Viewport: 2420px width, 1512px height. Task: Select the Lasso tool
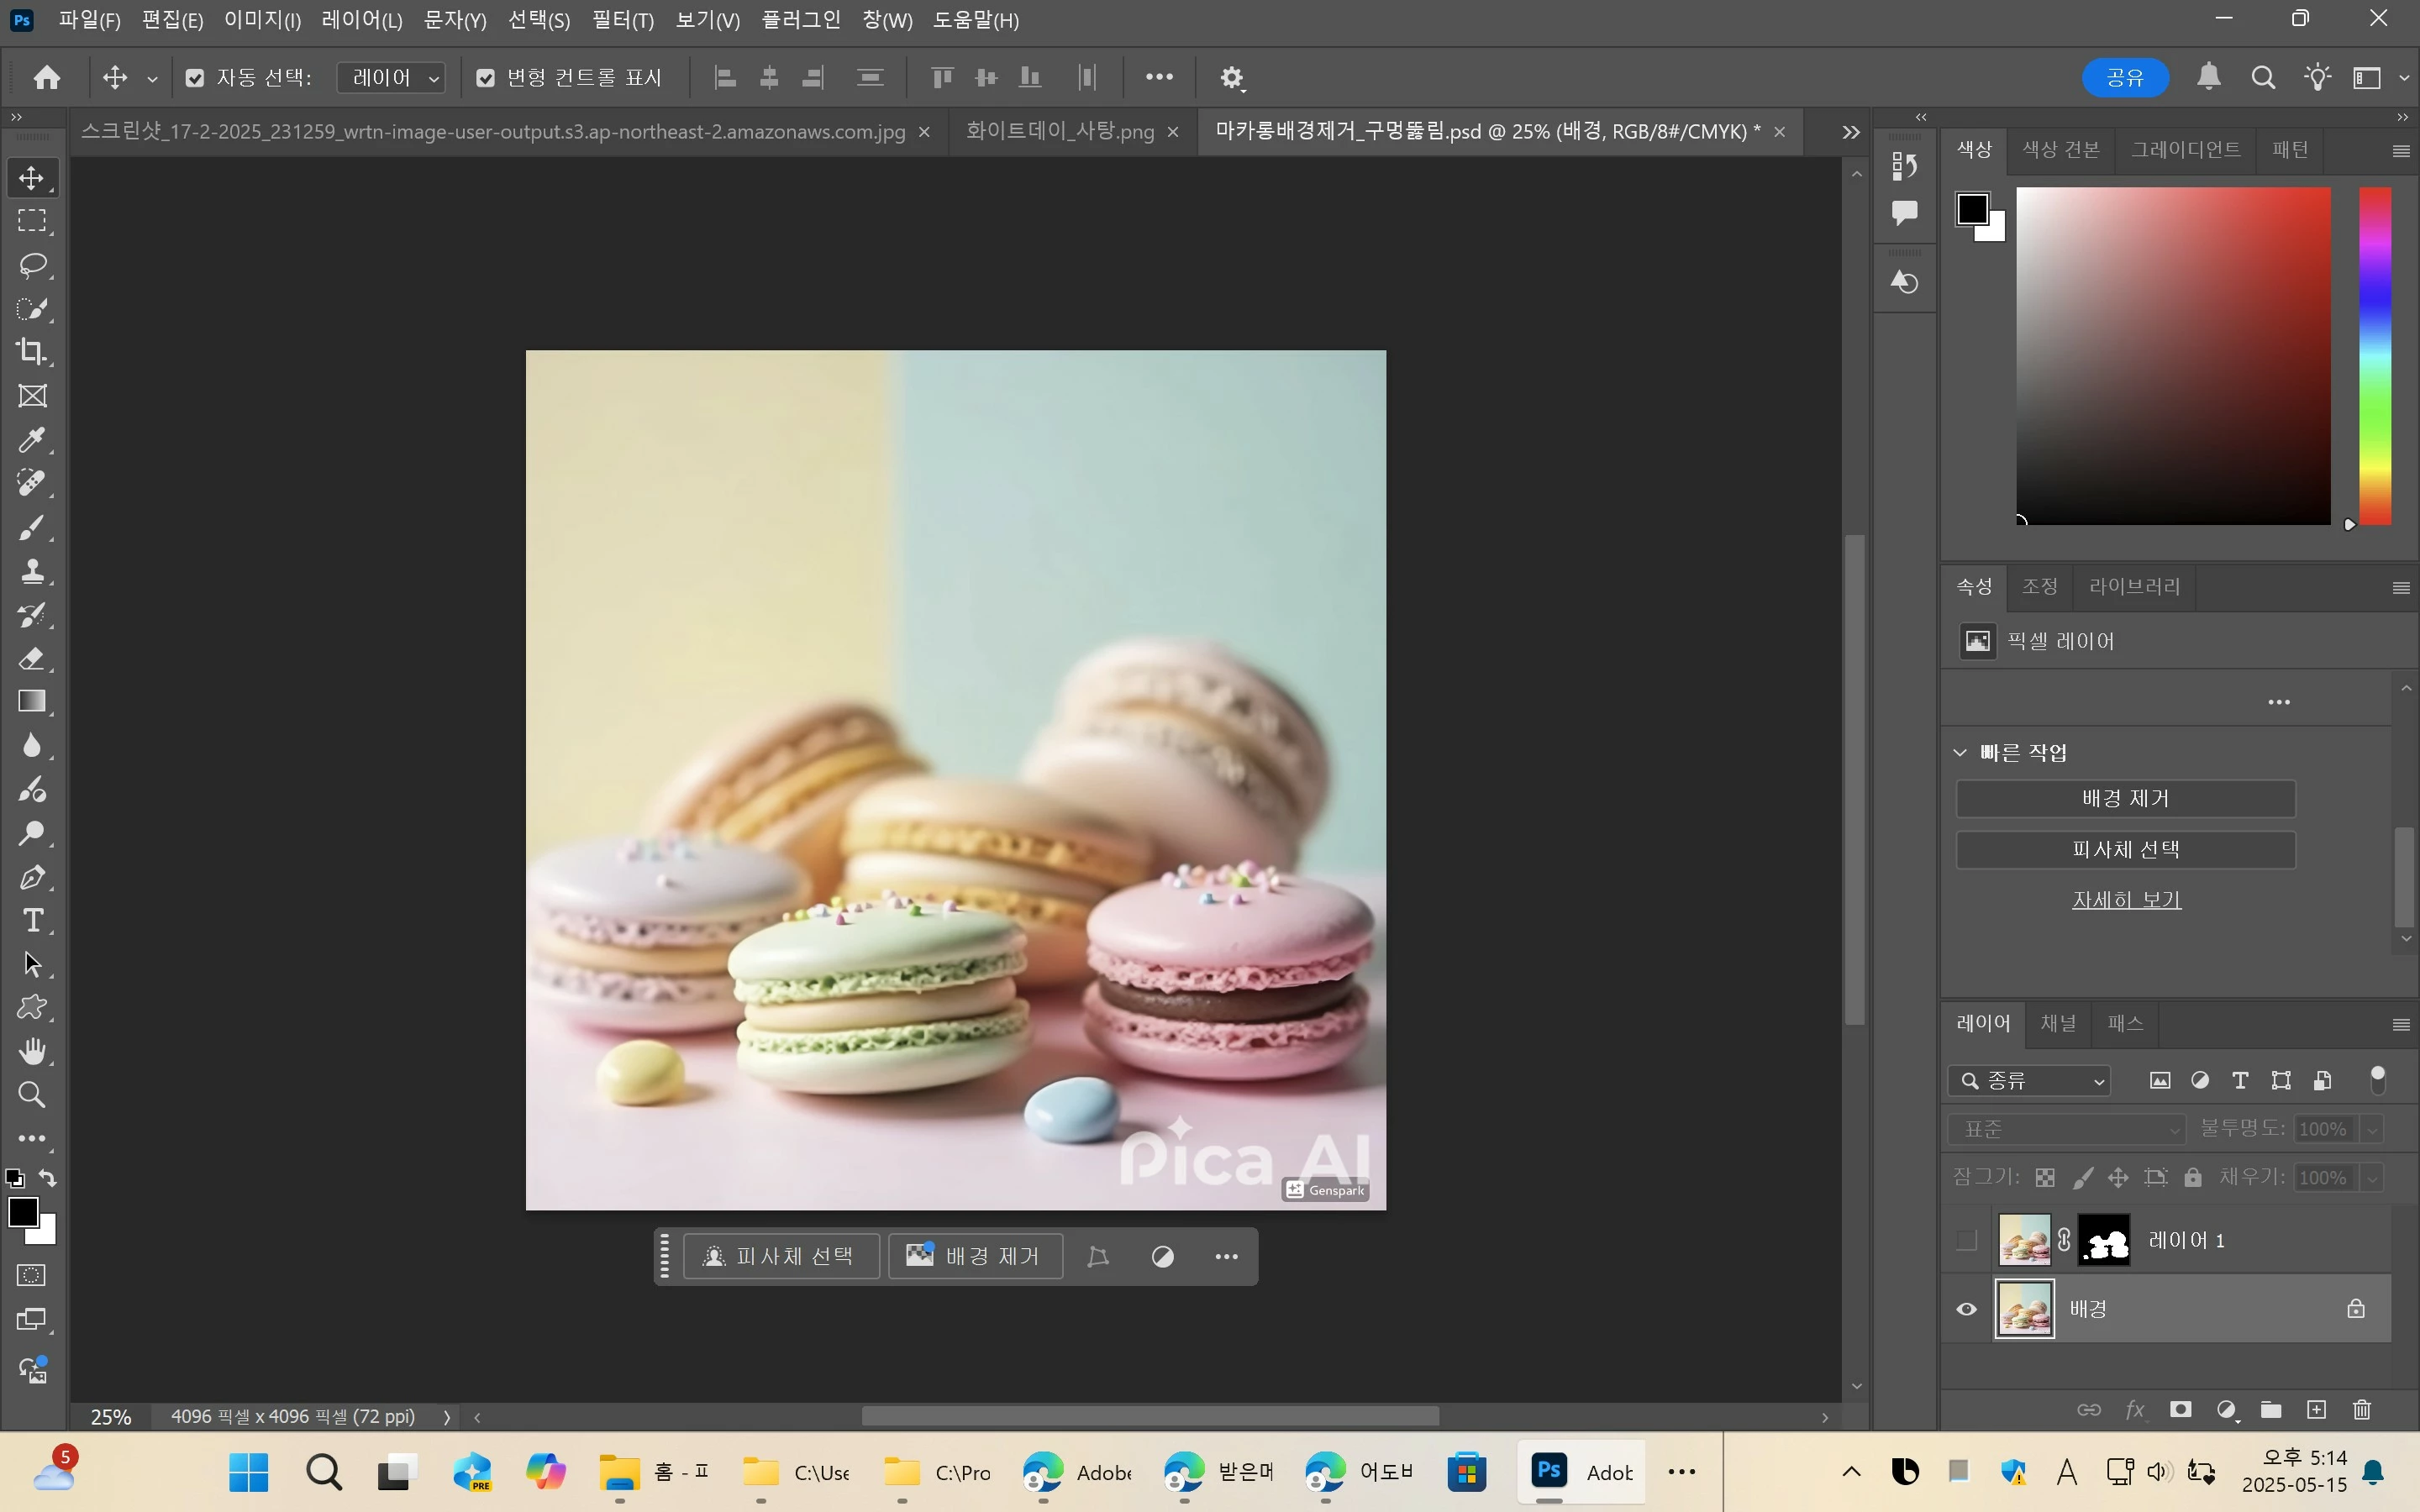(x=32, y=265)
